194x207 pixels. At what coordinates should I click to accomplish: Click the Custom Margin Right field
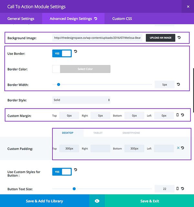[x=100, y=115]
